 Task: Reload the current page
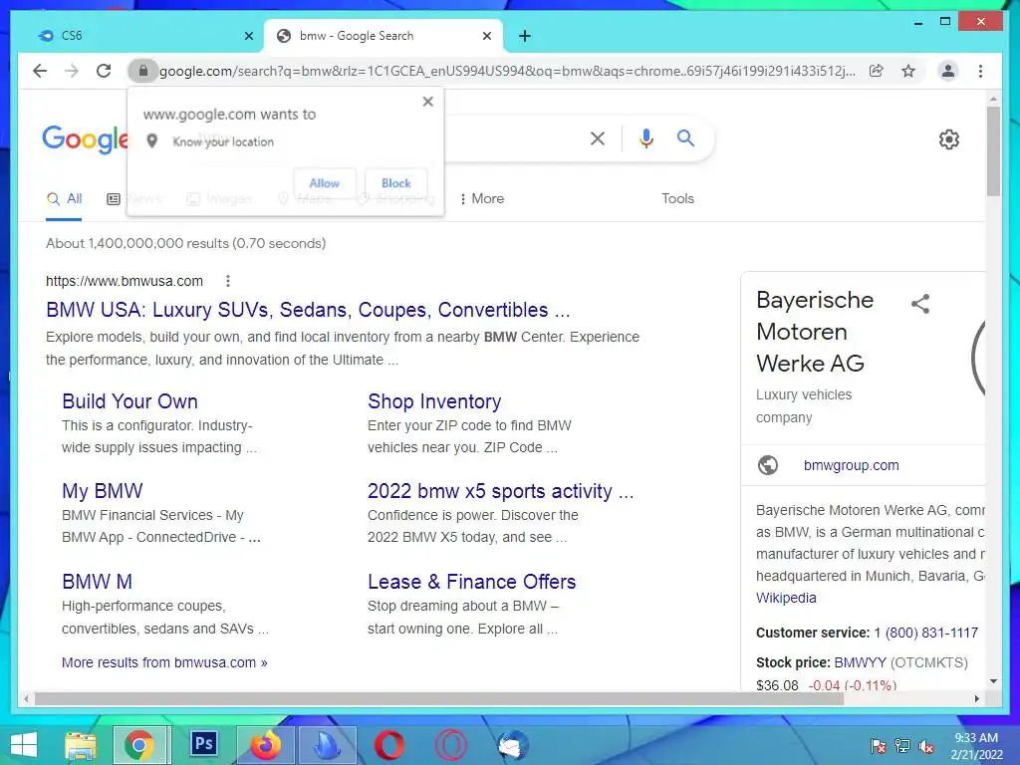pyautogui.click(x=104, y=71)
